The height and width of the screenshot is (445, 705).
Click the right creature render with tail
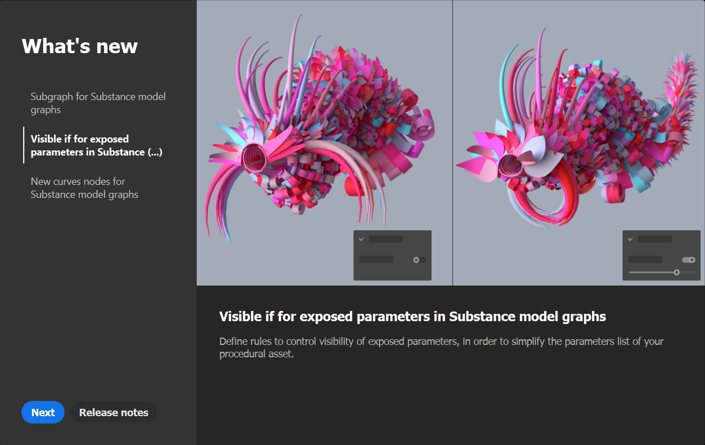pos(579,142)
